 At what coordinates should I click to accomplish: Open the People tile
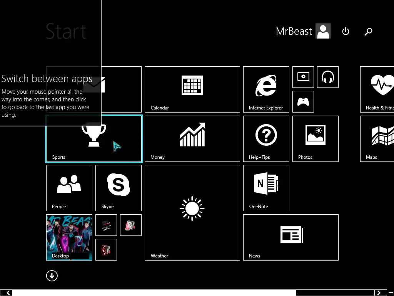click(69, 188)
